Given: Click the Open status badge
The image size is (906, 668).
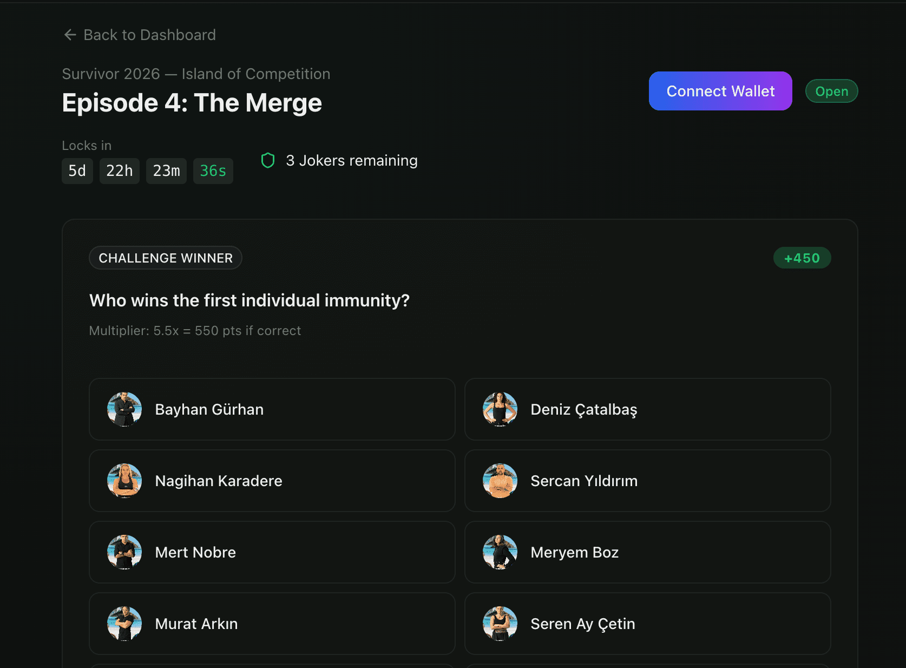Looking at the screenshot, I should pos(831,91).
